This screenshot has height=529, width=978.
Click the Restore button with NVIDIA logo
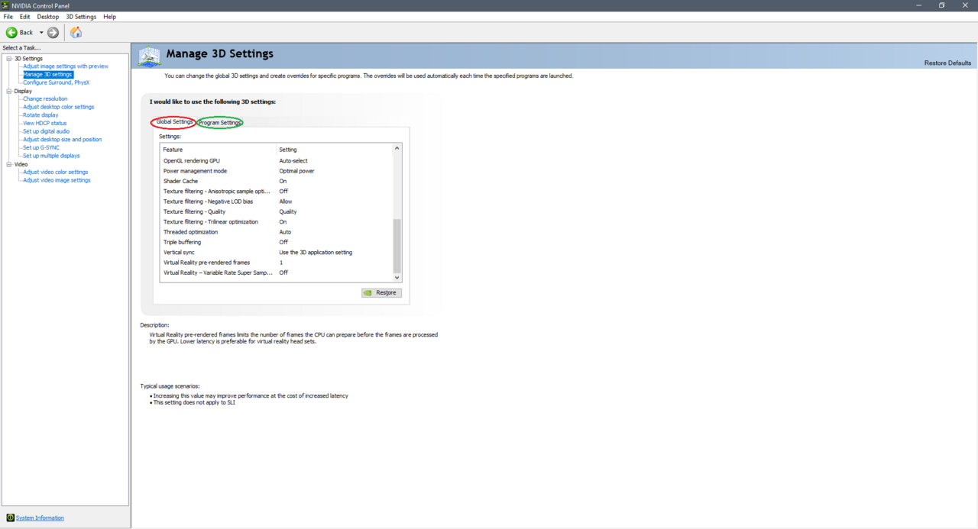coord(381,292)
